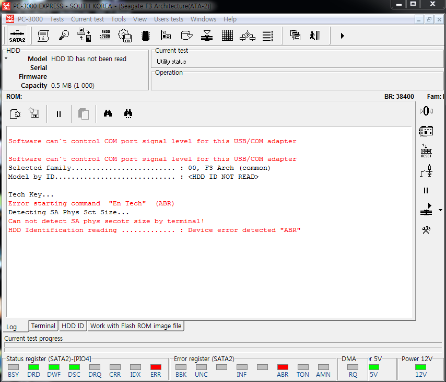Viewport: 446px width, 382px height.
Task: Click the cascaded windows icon
Action: (x=295, y=36)
